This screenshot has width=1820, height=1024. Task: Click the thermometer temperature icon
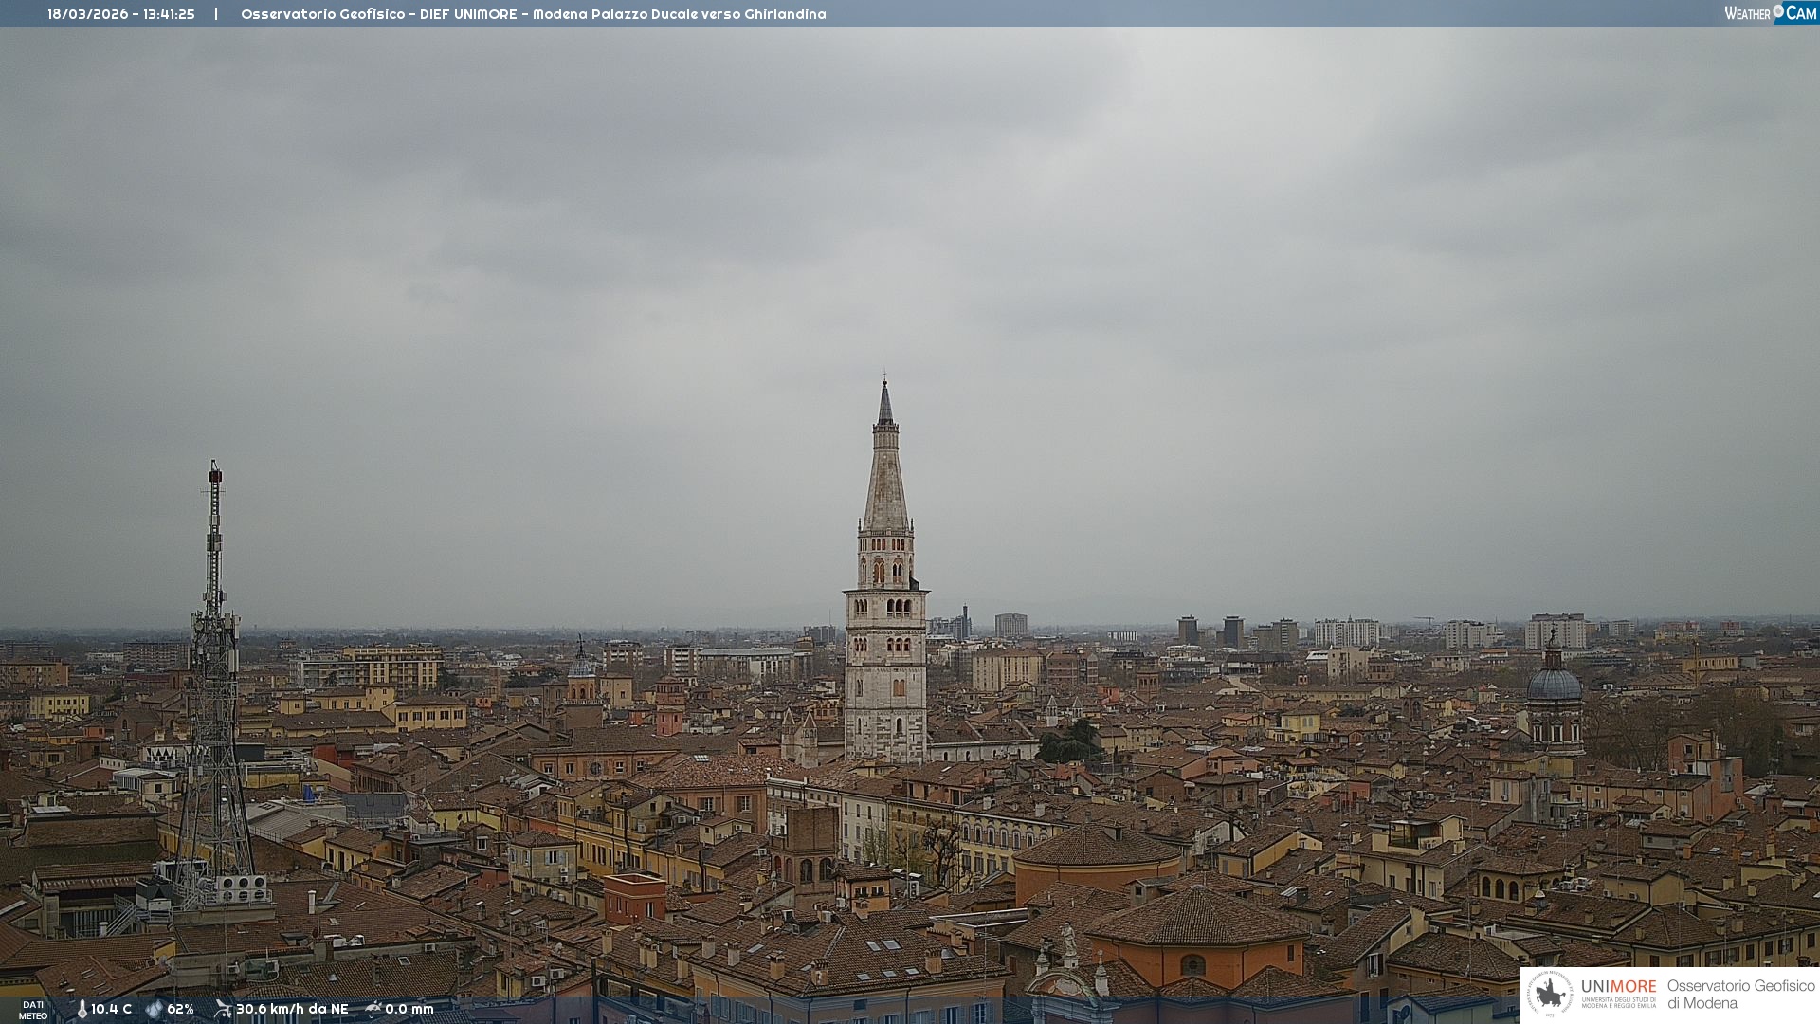[82, 1009]
